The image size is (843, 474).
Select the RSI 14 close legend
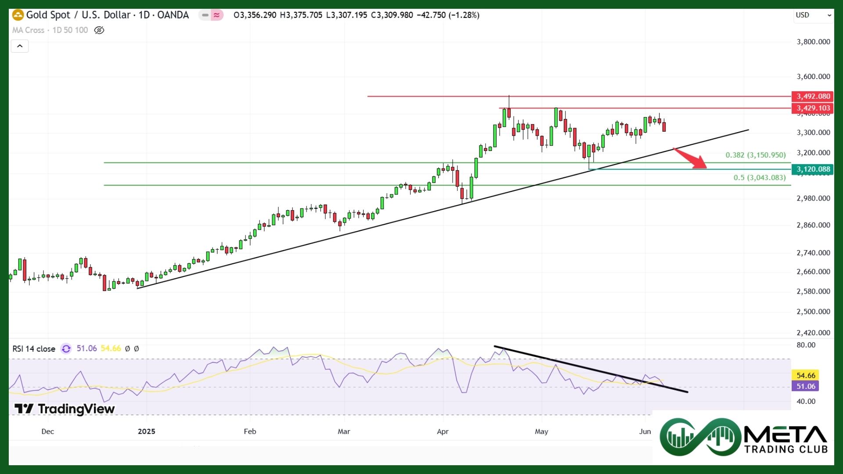pos(34,349)
